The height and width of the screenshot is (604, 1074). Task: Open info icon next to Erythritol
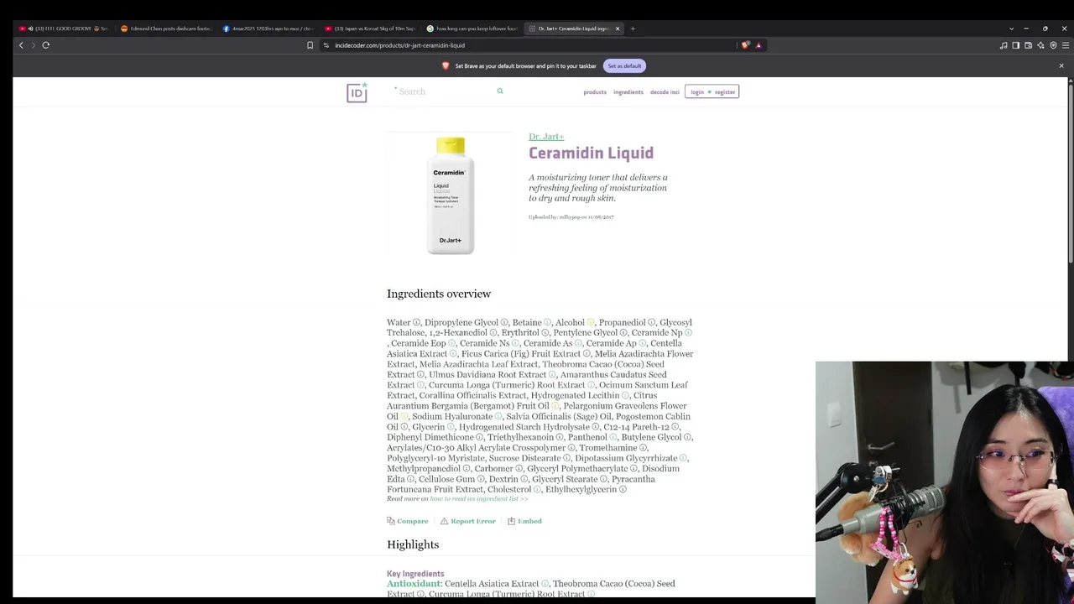click(545, 333)
